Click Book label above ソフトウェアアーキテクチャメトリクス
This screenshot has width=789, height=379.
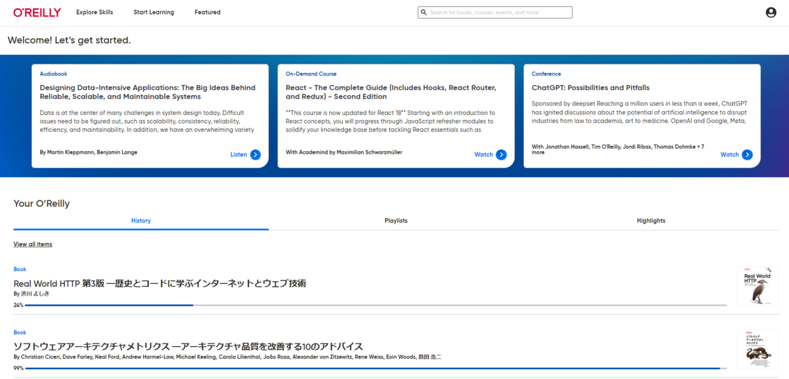(x=20, y=332)
